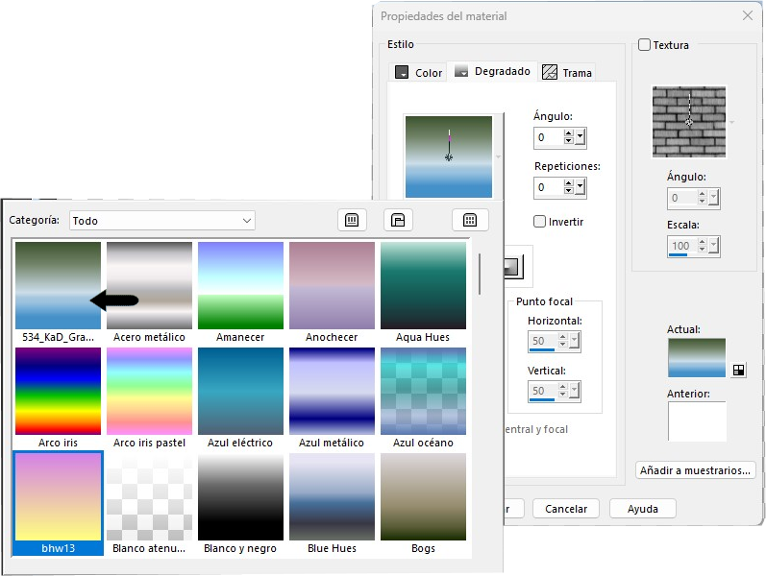
Task: Click the swap materials icon beside Actual
Action: point(739,370)
